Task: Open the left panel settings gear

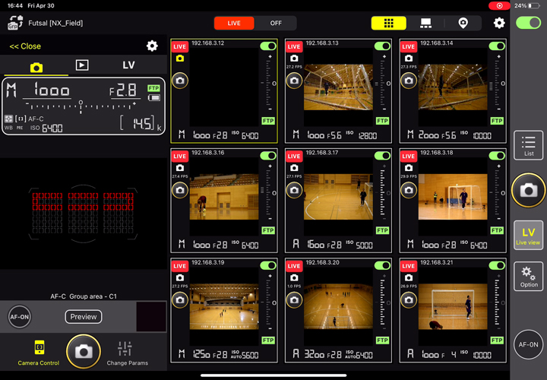Action: pyautogui.click(x=152, y=46)
